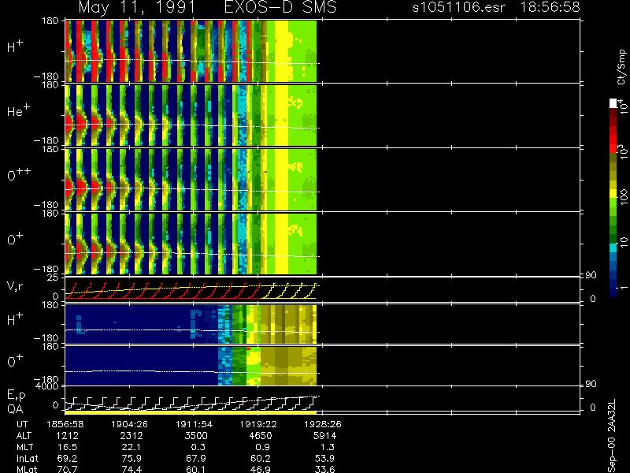Viewport: 630px width, 473px height.
Task: Click the ALT value "5914"
Action: [x=324, y=436]
